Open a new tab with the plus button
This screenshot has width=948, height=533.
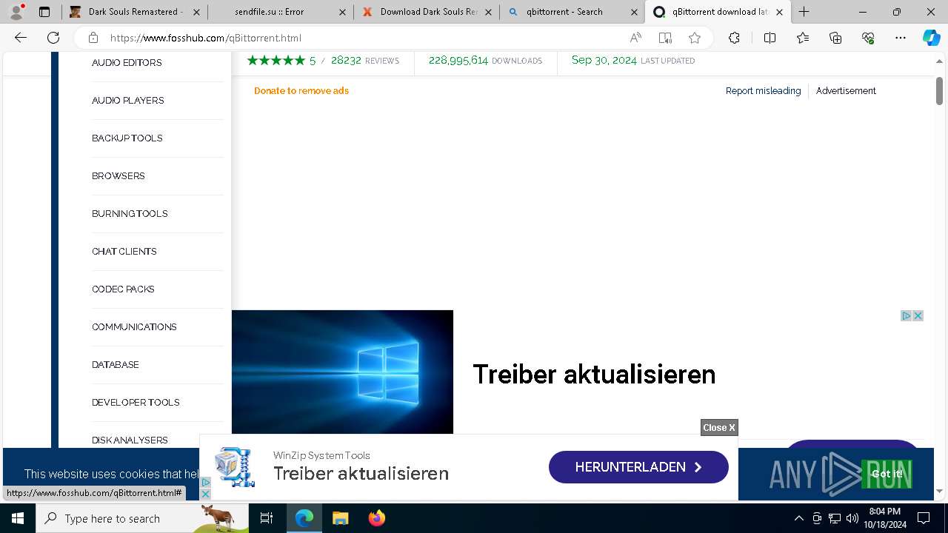804,12
